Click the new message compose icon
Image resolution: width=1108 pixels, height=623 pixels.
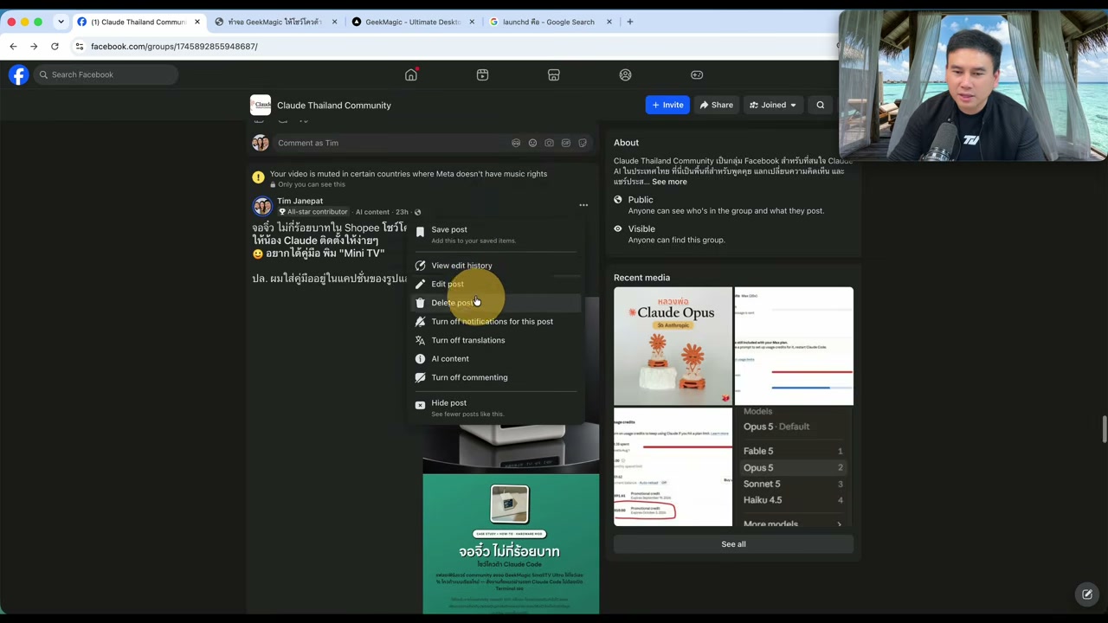click(1086, 594)
